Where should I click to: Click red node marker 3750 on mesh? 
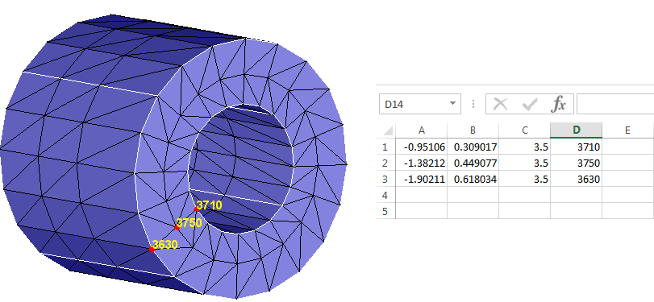click(x=177, y=227)
